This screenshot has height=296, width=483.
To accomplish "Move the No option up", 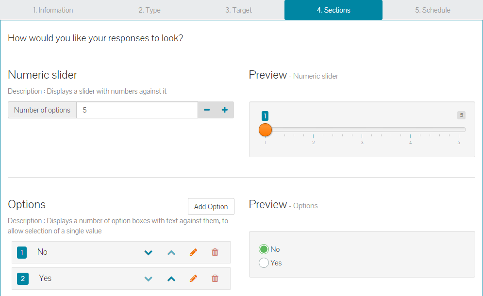I will [x=171, y=253].
